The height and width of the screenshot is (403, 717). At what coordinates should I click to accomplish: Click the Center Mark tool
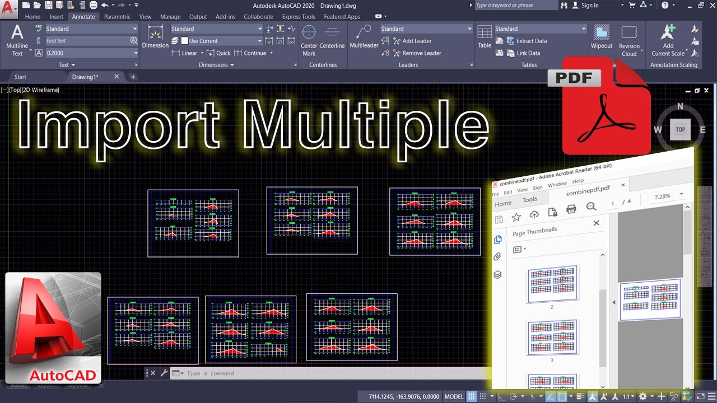[x=309, y=41]
